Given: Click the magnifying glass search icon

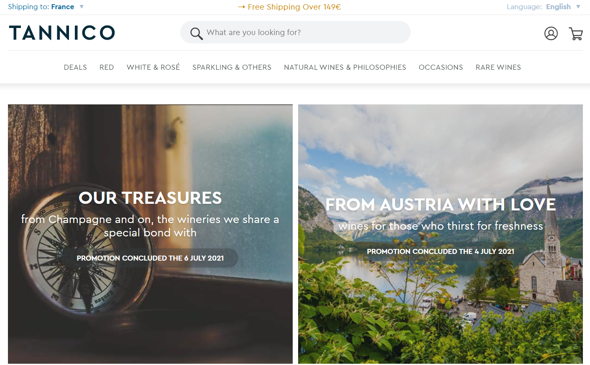Looking at the screenshot, I should (196, 33).
